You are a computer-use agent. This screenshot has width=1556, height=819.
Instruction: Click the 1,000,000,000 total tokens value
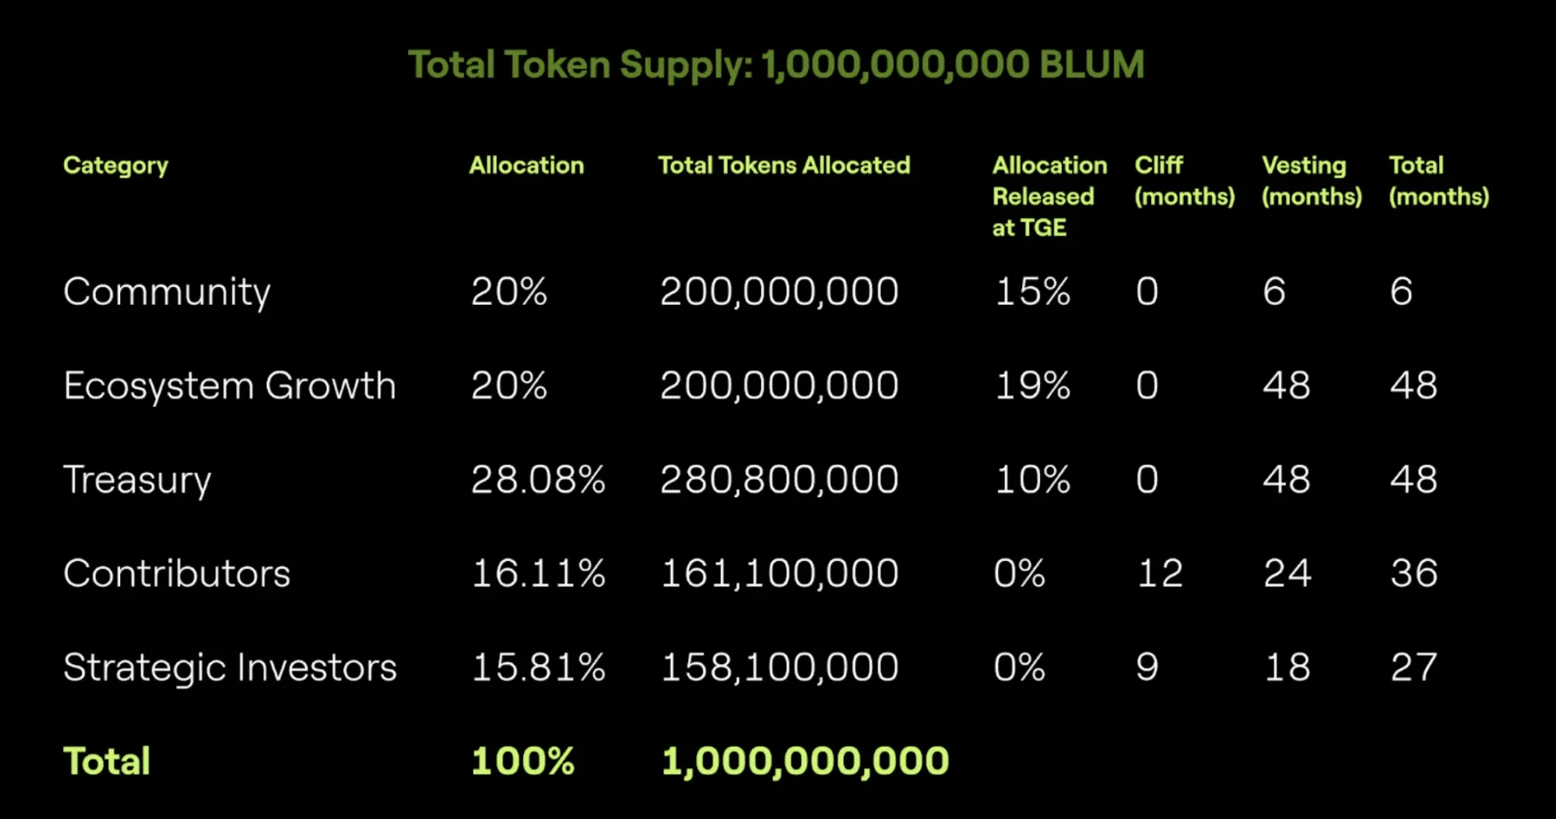[x=805, y=761]
